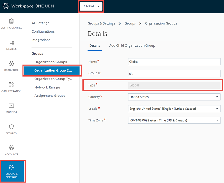
Task: Click the Groups section heading
Action: point(37,53)
